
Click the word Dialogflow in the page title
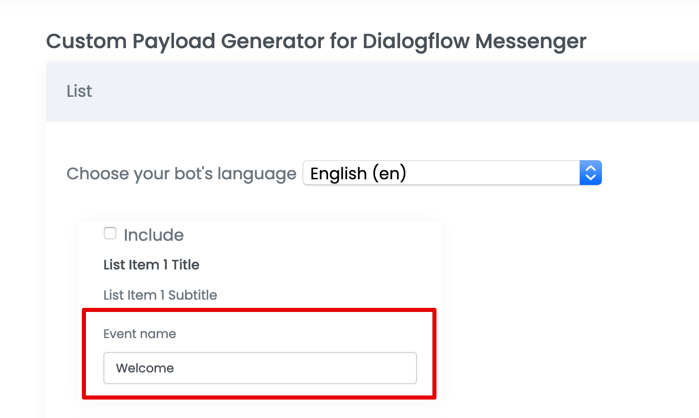(x=416, y=41)
